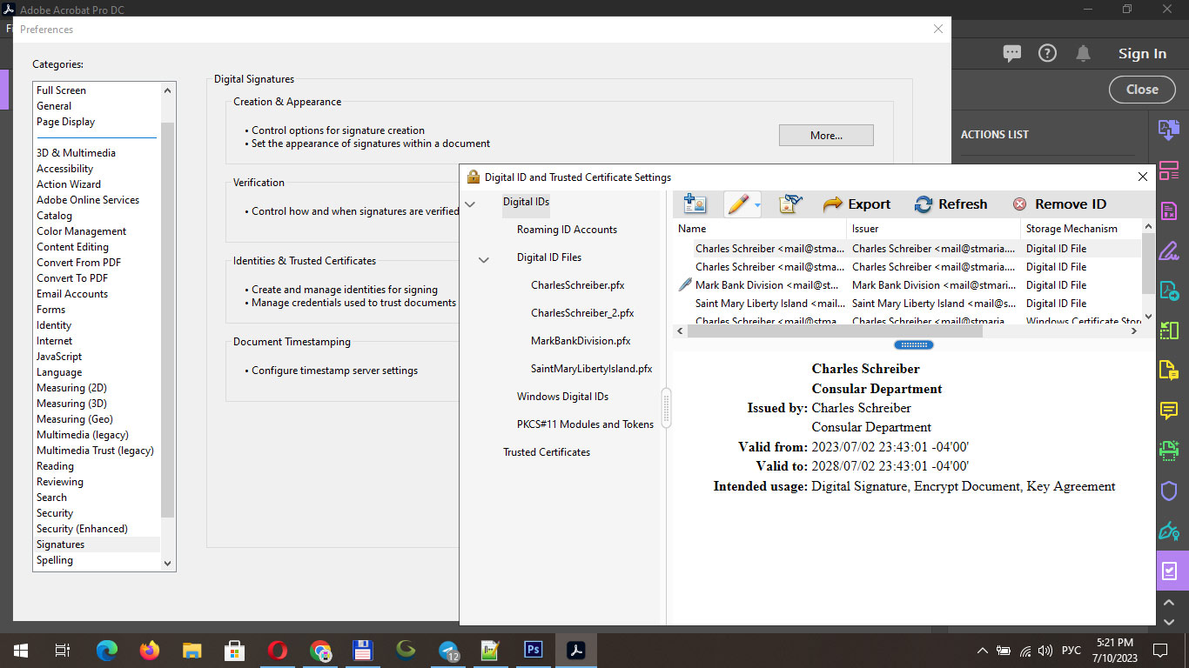Select Trusted Certificates in the tree
This screenshot has height=668, width=1189.
(547, 452)
